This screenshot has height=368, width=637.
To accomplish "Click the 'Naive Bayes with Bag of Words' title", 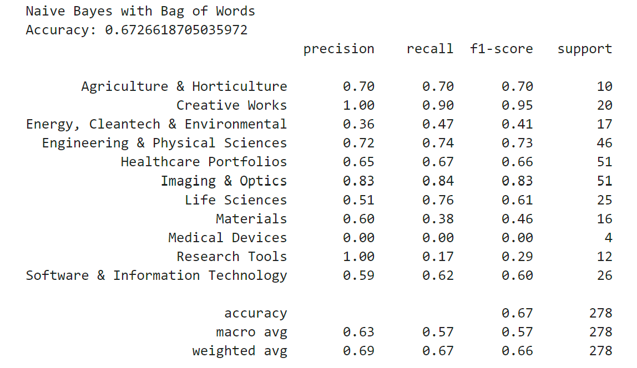I will tap(140, 11).
